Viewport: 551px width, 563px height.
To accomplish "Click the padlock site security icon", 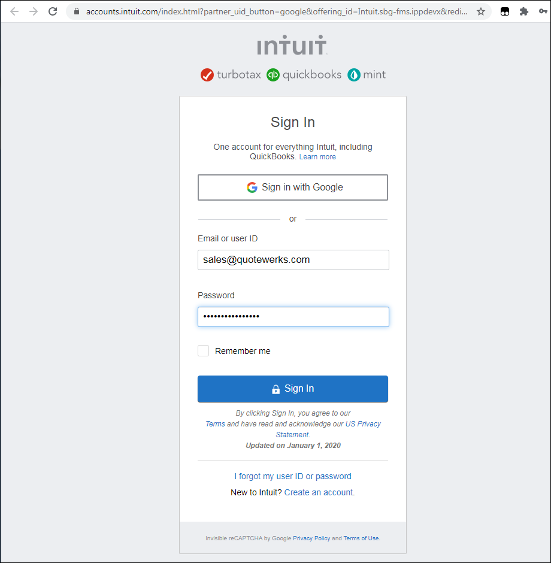I will tap(76, 11).
